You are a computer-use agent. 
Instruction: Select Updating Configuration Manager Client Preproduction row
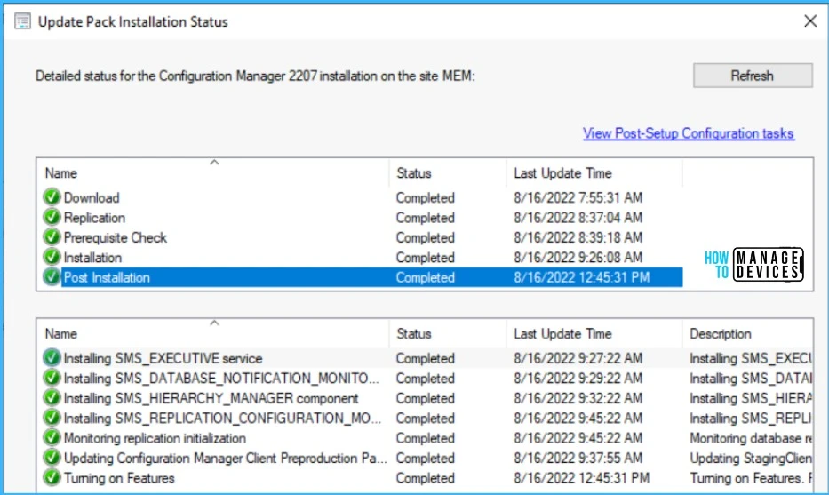[x=426, y=458]
